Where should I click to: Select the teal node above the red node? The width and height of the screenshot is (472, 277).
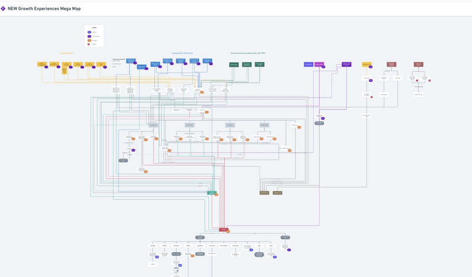(211, 193)
